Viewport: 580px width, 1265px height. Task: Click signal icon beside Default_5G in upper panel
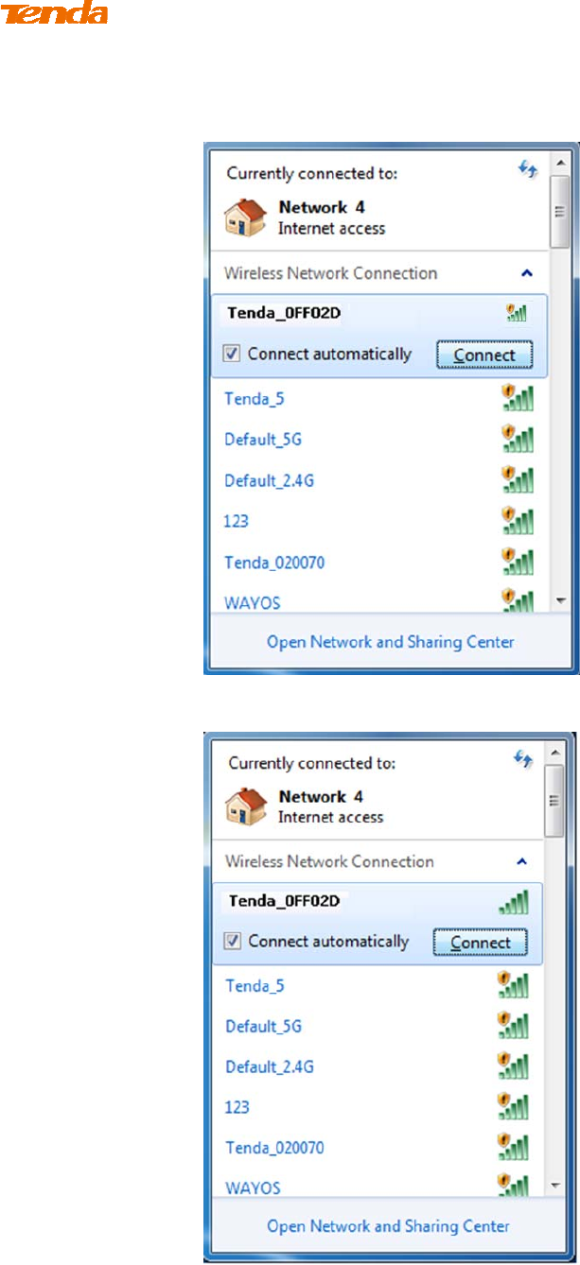[x=517, y=440]
